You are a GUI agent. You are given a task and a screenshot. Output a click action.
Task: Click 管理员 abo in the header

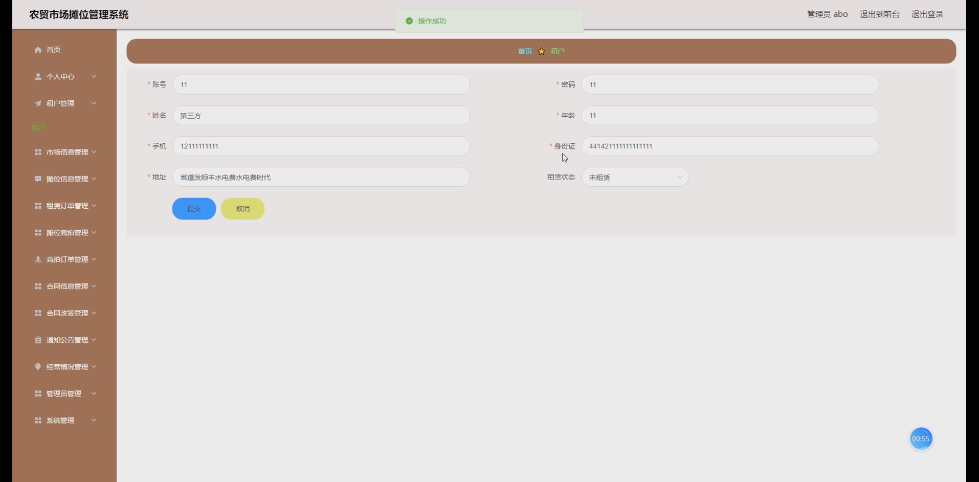click(x=827, y=14)
